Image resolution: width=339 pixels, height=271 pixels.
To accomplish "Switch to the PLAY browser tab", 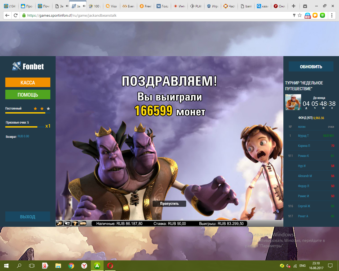I will [x=196, y=6].
